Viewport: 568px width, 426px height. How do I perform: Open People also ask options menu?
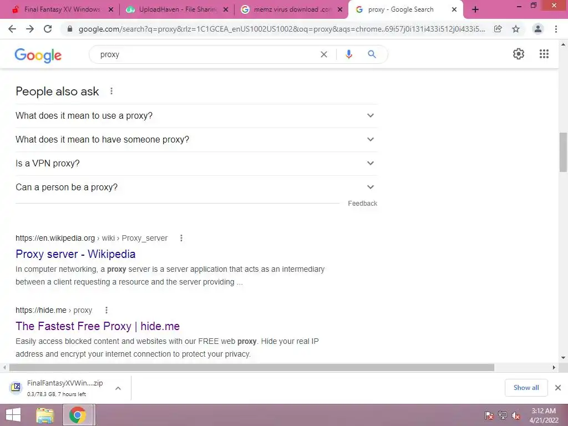111,92
